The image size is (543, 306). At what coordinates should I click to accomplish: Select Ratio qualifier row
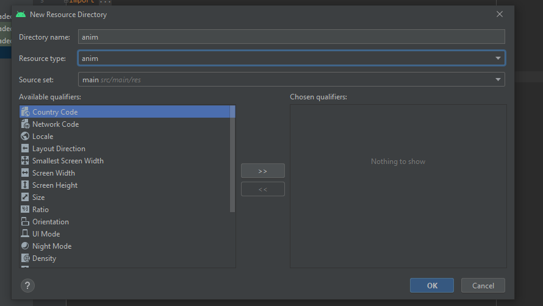pyautogui.click(x=124, y=209)
